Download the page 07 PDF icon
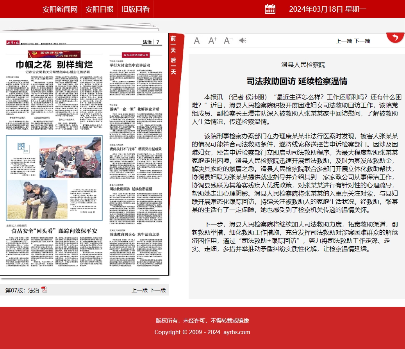The height and width of the screenshot is (349, 405). (x=44, y=290)
